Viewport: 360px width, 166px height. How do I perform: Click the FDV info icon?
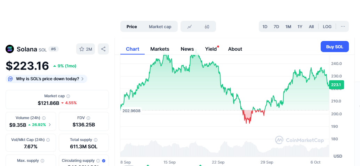point(88,118)
